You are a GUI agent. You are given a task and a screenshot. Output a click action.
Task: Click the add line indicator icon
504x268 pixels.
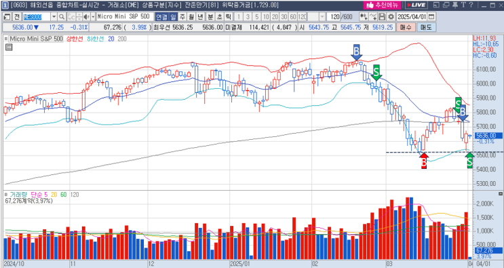click(373, 17)
